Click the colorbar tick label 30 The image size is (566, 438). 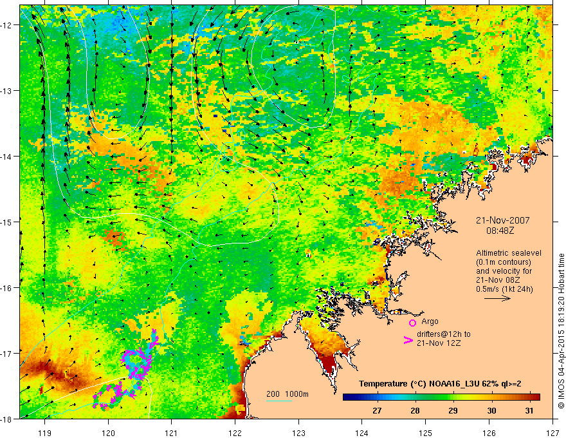[491, 410]
